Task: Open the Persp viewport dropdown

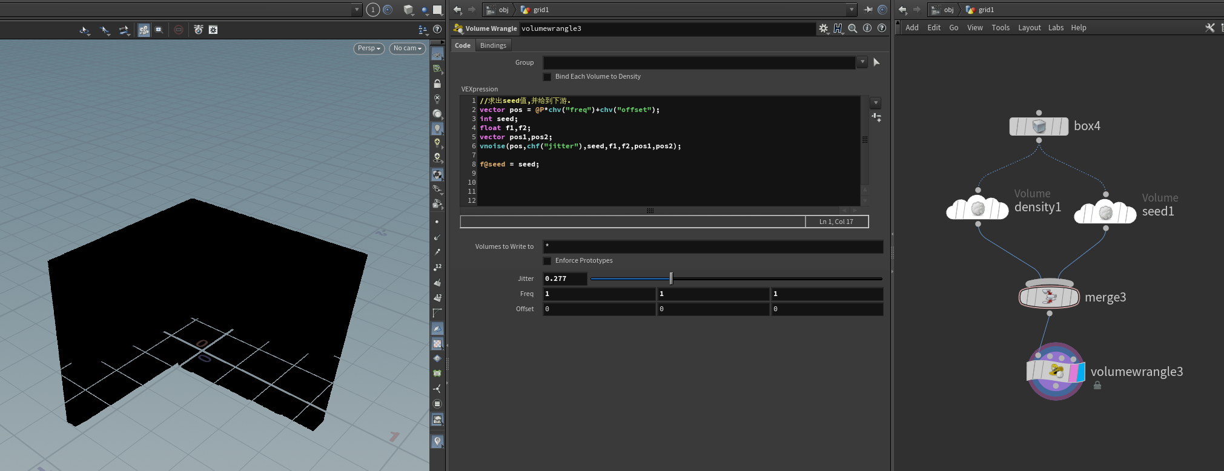Action: click(x=368, y=48)
